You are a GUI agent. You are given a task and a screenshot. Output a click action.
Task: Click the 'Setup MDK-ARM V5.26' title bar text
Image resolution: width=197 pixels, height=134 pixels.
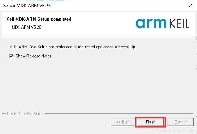[x=27, y=6]
